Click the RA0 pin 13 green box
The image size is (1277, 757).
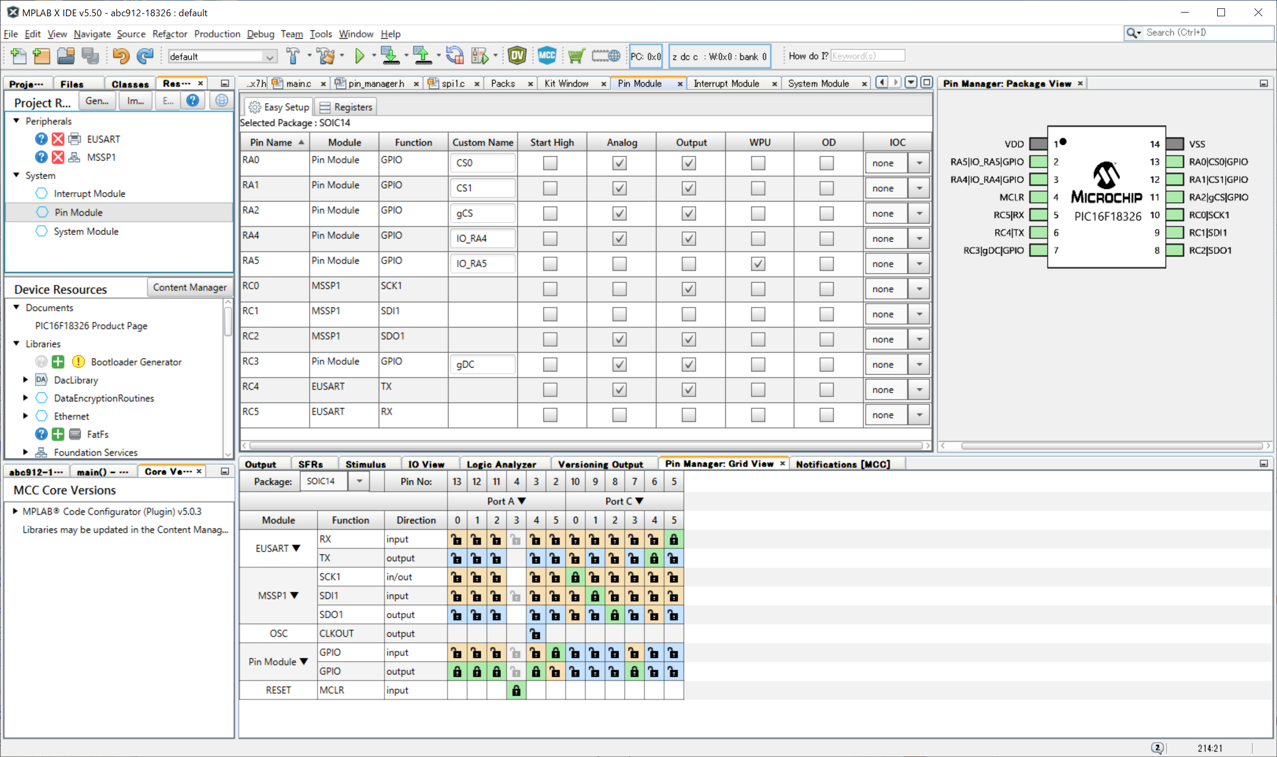(x=1175, y=162)
